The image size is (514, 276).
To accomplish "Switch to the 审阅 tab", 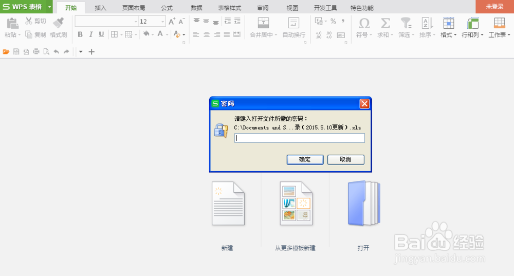I will click(263, 8).
